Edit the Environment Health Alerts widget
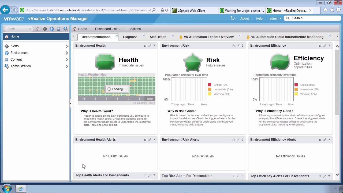 (150, 140)
